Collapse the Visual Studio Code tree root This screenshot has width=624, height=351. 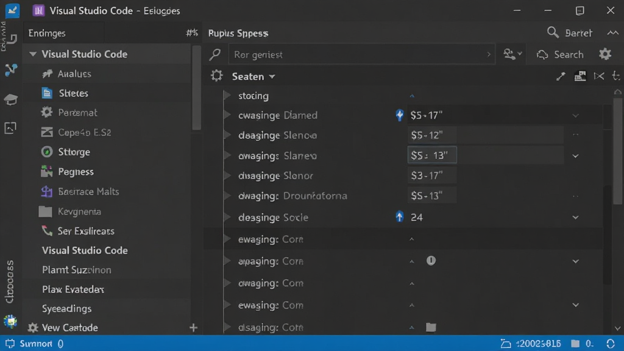coord(33,54)
